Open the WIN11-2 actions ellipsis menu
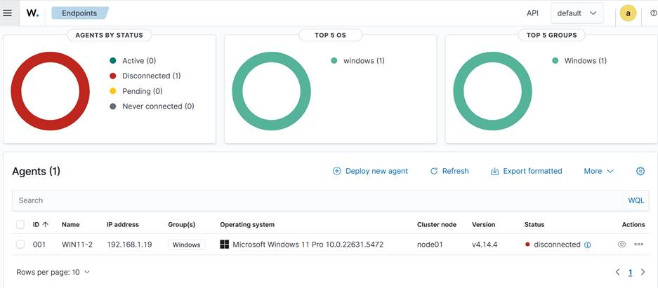Screen dimensions: 658x288 click(638, 245)
